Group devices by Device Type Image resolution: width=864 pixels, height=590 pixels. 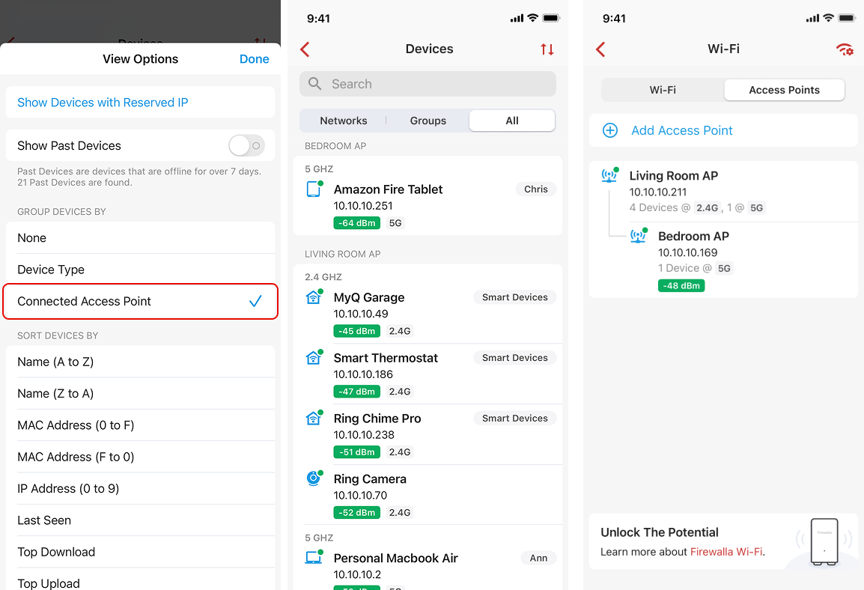pyautogui.click(x=141, y=270)
